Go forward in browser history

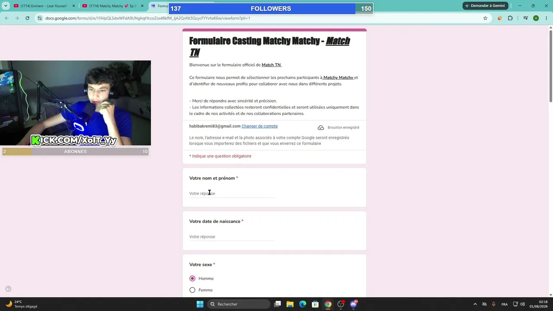pyautogui.click(x=17, y=18)
